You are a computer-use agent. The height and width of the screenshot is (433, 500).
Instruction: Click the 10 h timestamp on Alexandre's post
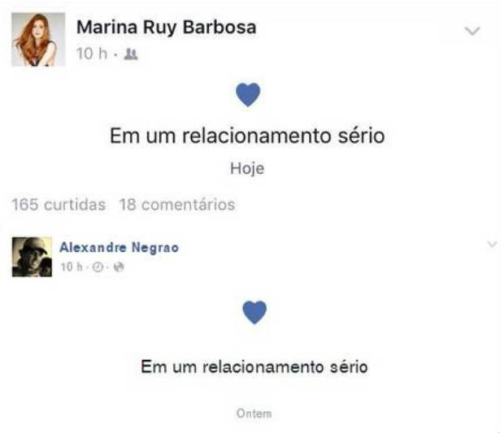point(72,267)
